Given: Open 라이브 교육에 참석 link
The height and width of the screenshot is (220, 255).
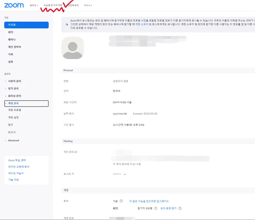Looking at the screenshot, I should click(x=19, y=167).
